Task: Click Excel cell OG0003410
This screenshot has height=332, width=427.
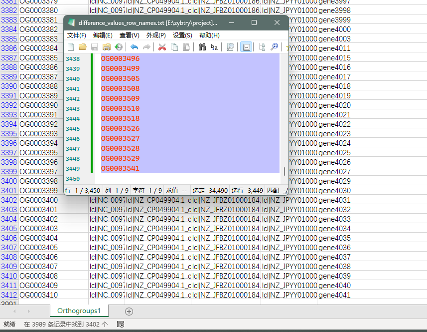Action: click(53, 295)
